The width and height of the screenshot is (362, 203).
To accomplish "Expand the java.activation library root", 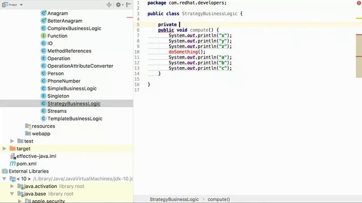I will tap(12, 186).
